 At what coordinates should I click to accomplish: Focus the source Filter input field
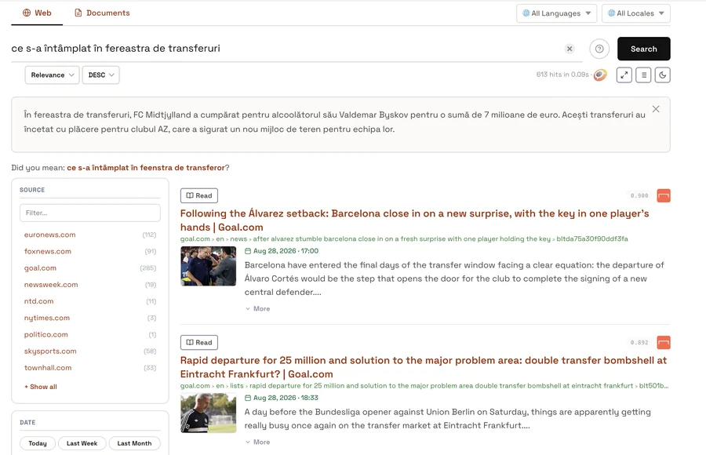coord(90,213)
